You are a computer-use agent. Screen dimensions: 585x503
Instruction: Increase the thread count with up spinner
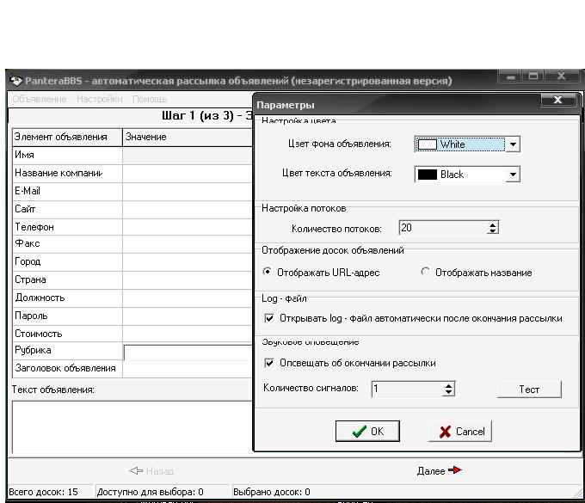coord(493,224)
